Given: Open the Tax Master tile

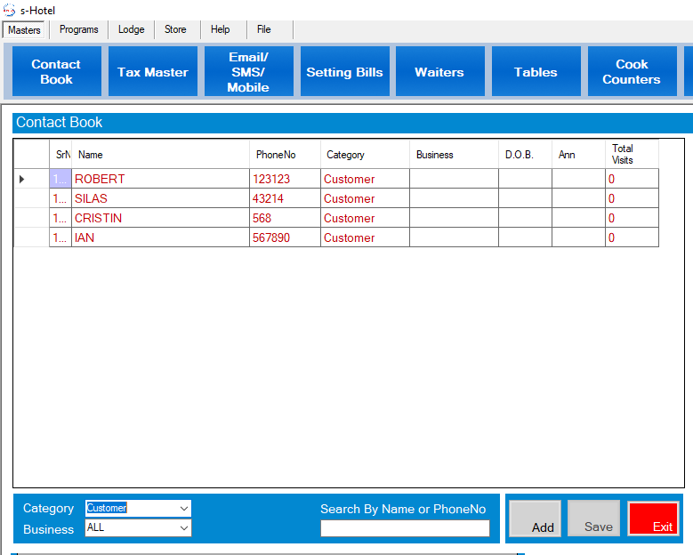Looking at the screenshot, I should click(x=152, y=72).
